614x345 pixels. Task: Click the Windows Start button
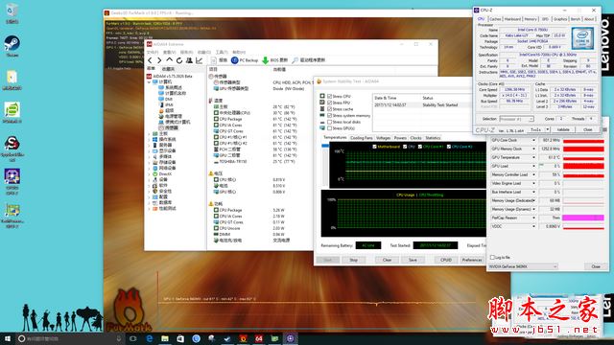pos(8,338)
